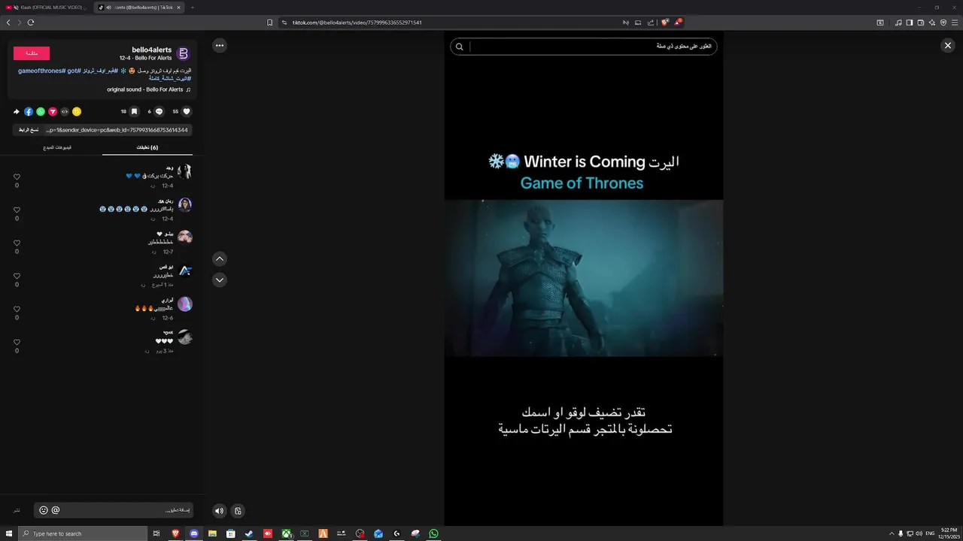Share this page from the address bar
Image resolution: width=963 pixels, height=541 pixels.
pyautogui.click(x=651, y=23)
